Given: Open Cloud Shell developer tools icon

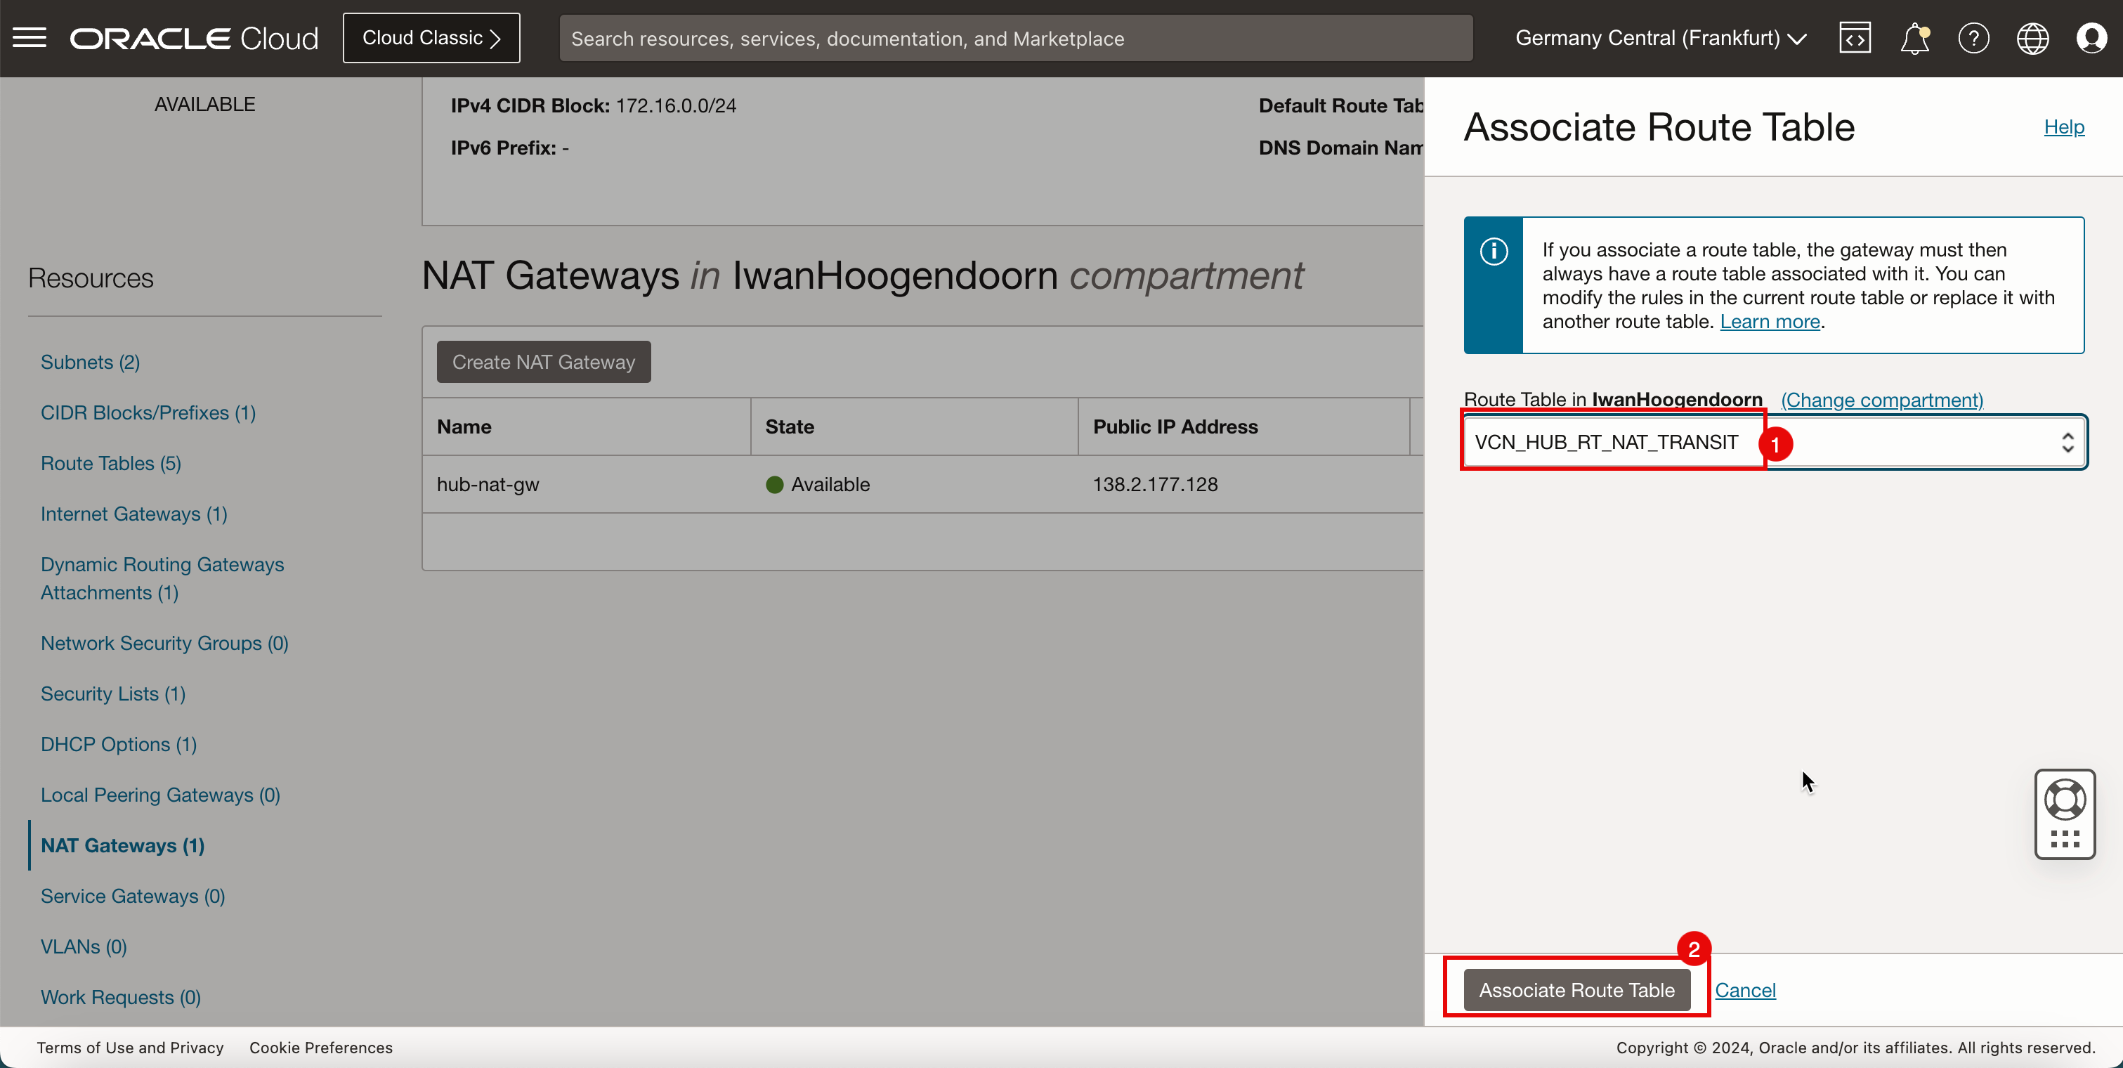Looking at the screenshot, I should pyautogui.click(x=1855, y=38).
